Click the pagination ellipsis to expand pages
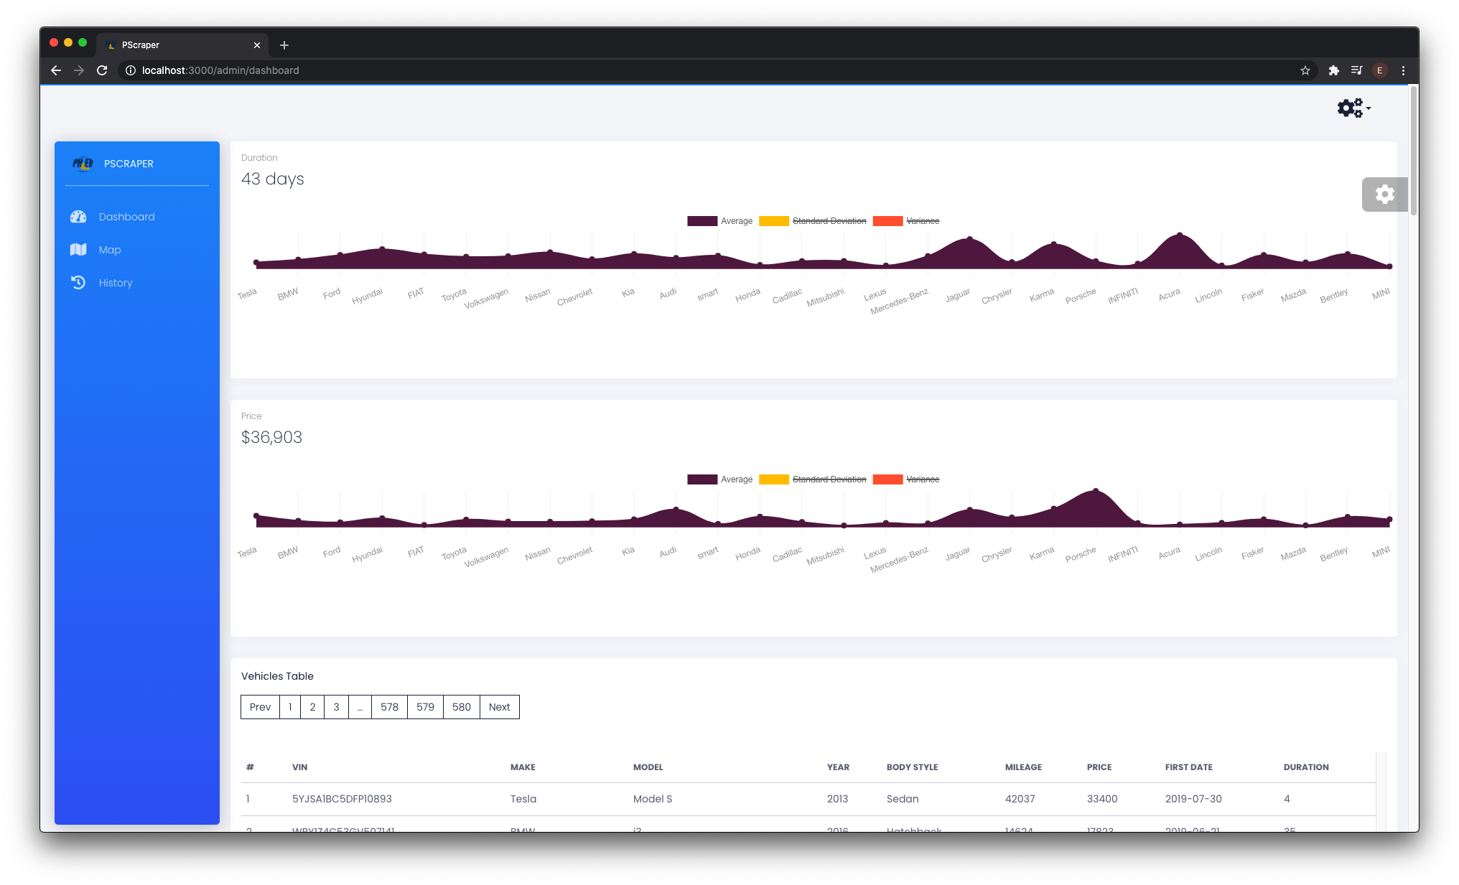Screen dimensions: 1459x885 (x=360, y=707)
